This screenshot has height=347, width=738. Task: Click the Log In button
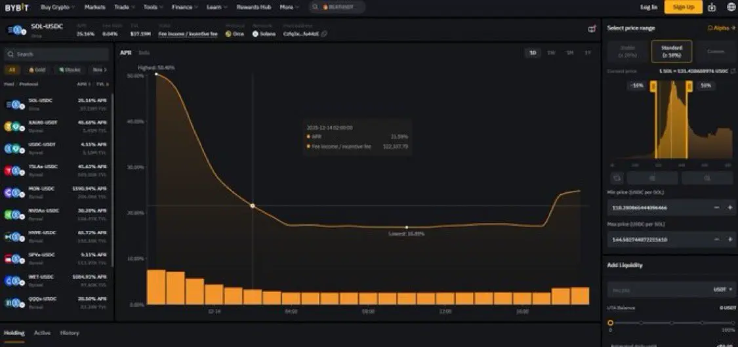click(649, 7)
